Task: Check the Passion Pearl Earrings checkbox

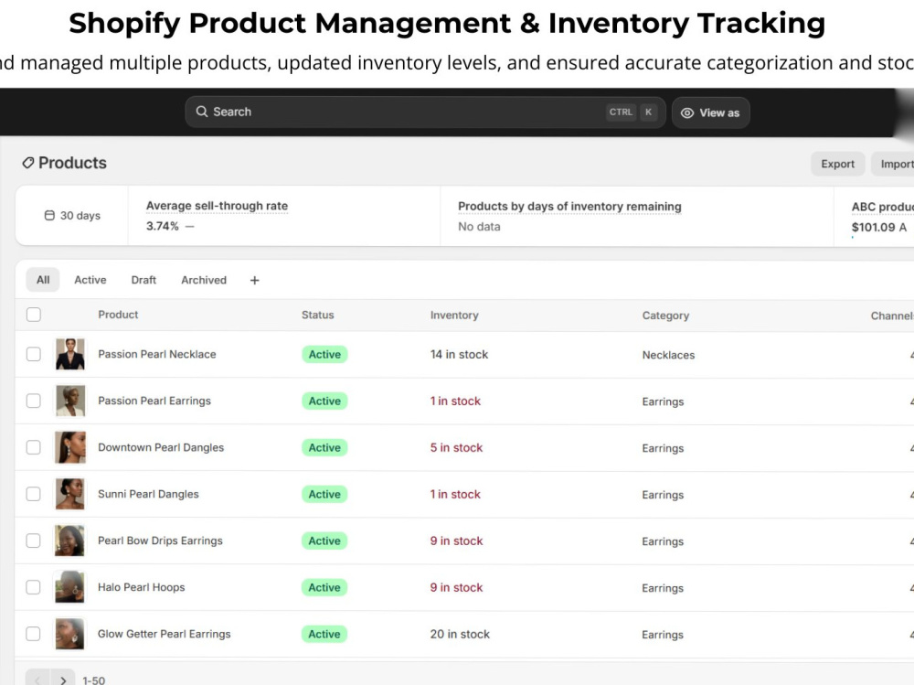Action: point(34,401)
